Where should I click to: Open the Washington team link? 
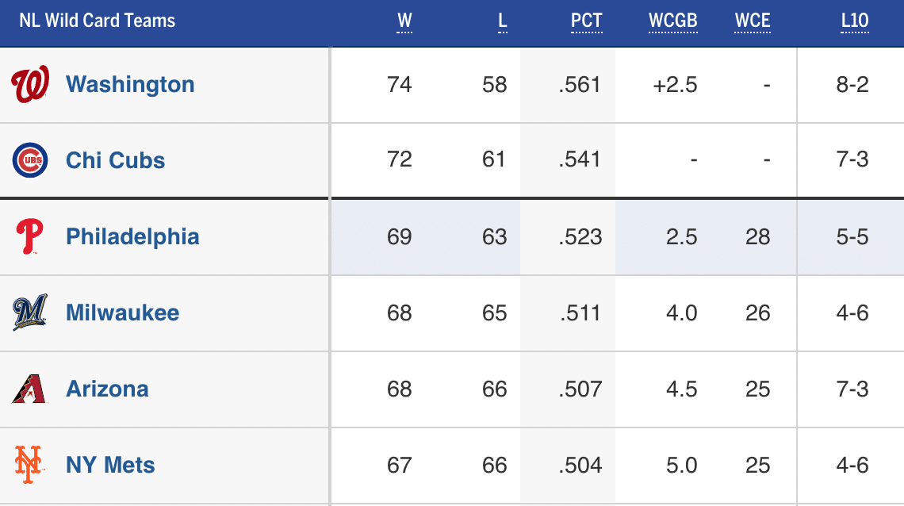pyautogui.click(x=130, y=85)
